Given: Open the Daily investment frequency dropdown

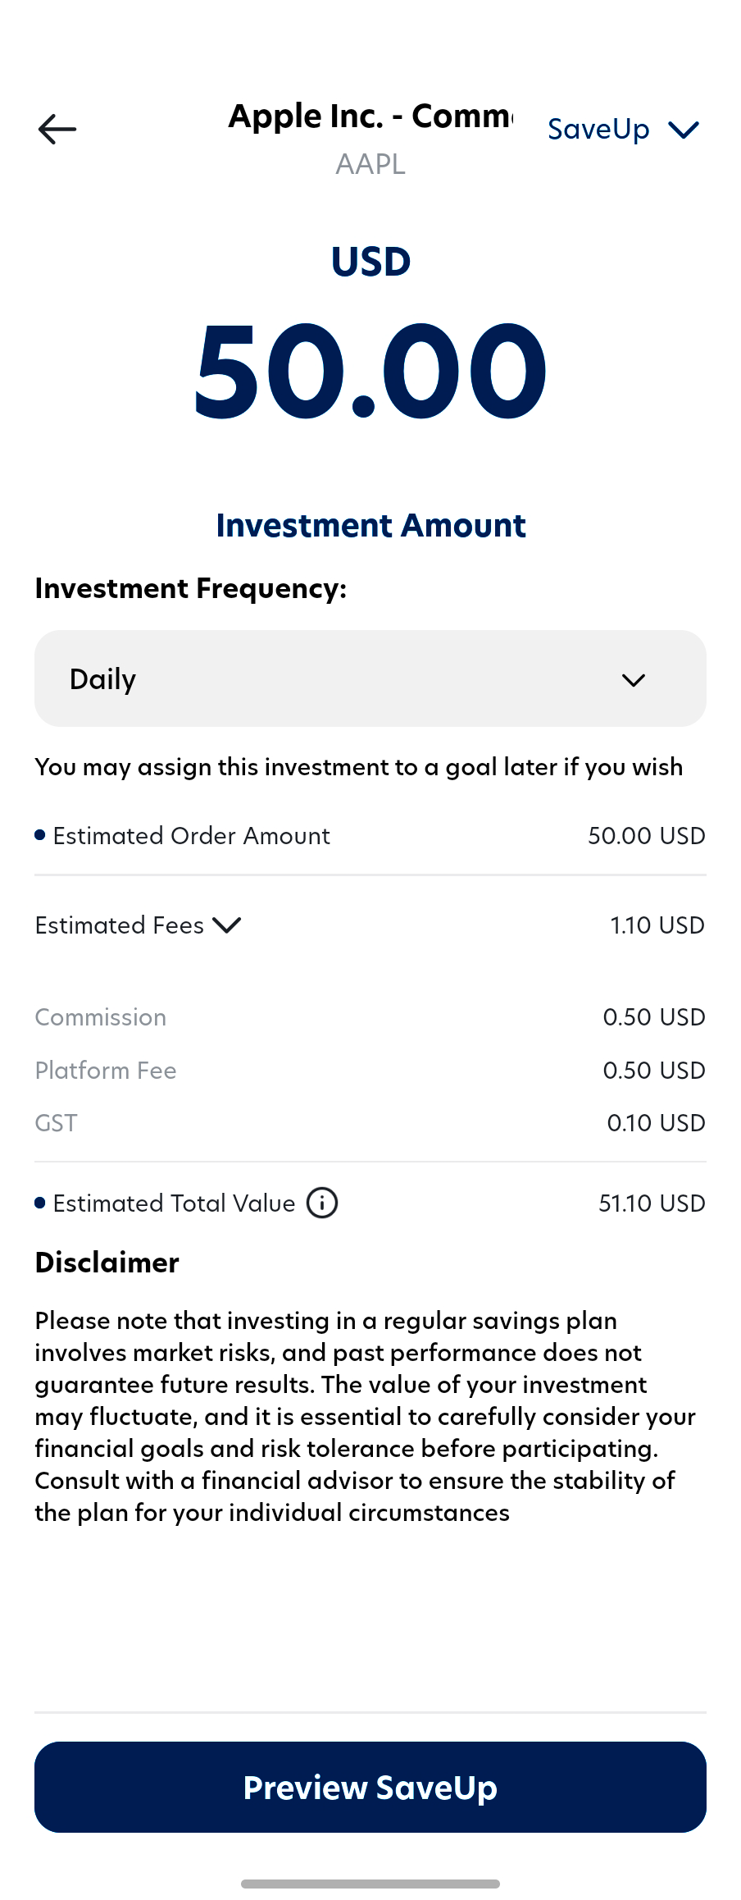Looking at the screenshot, I should (x=370, y=678).
